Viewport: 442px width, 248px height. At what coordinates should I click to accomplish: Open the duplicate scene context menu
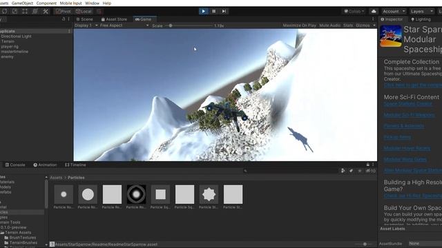pos(69,31)
